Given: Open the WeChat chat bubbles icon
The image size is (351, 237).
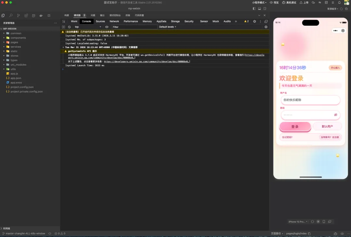Looking at the screenshot, I should coord(313,3).
